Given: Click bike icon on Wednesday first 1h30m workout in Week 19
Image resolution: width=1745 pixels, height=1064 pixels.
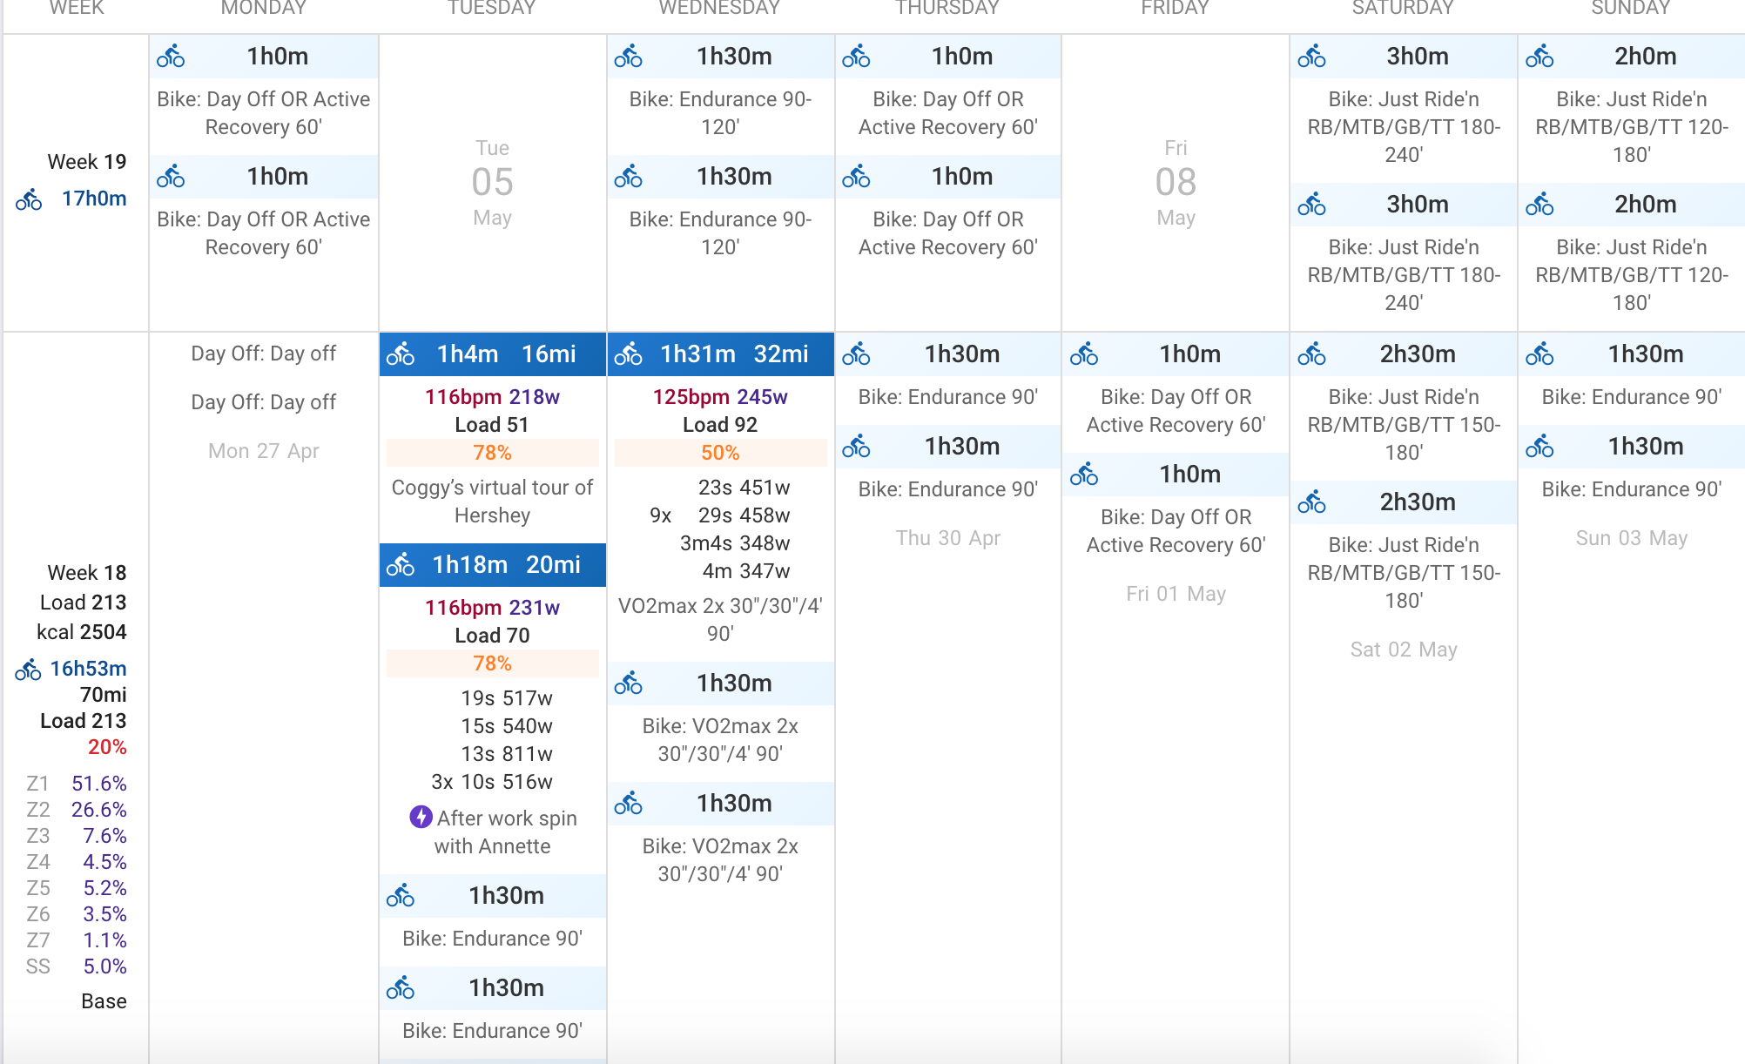Looking at the screenshot, I should pos(629,57).
